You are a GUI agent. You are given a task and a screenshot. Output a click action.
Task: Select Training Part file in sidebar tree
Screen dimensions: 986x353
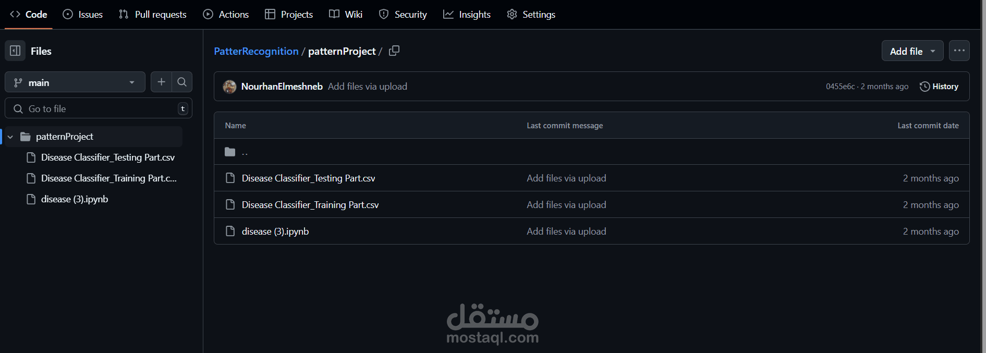click(x=109, y=178)
